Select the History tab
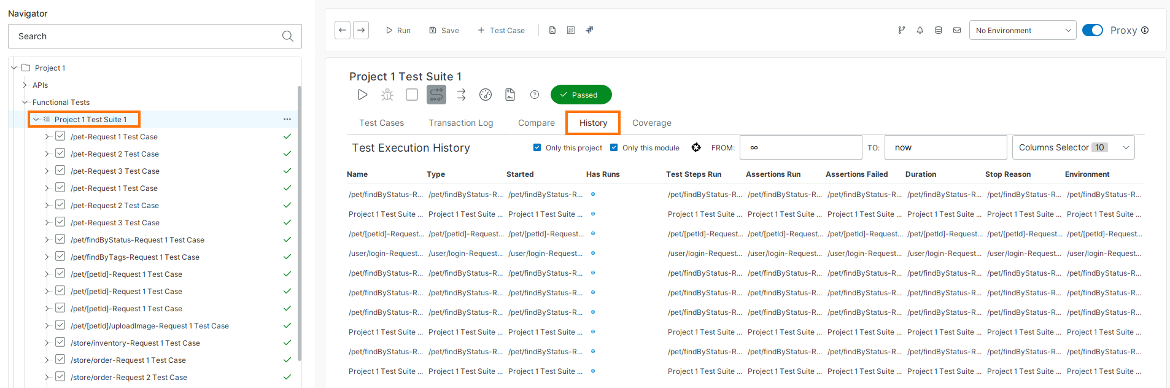1170x388 pixels. 593,123
